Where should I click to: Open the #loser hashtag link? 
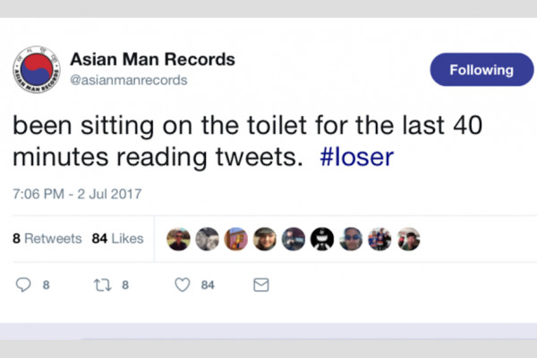point(356,157)
